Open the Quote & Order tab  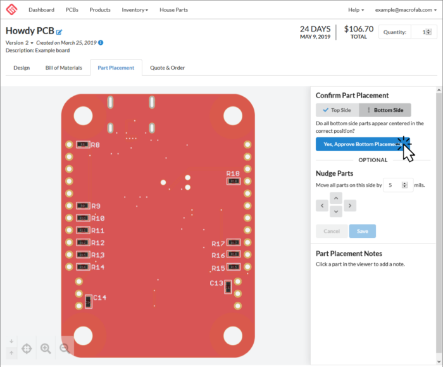coord(167,68)
